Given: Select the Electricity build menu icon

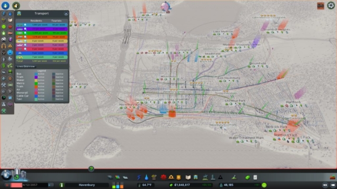Looking at the screenshot, I should 139,177.
